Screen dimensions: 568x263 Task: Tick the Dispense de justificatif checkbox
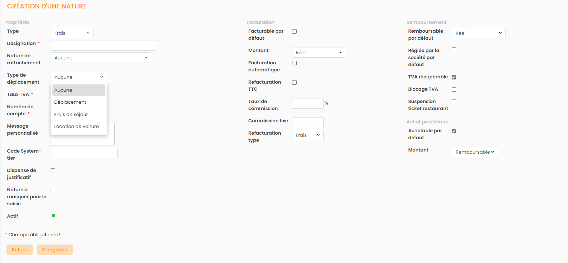pyautogui.click(x=53, y=171)
